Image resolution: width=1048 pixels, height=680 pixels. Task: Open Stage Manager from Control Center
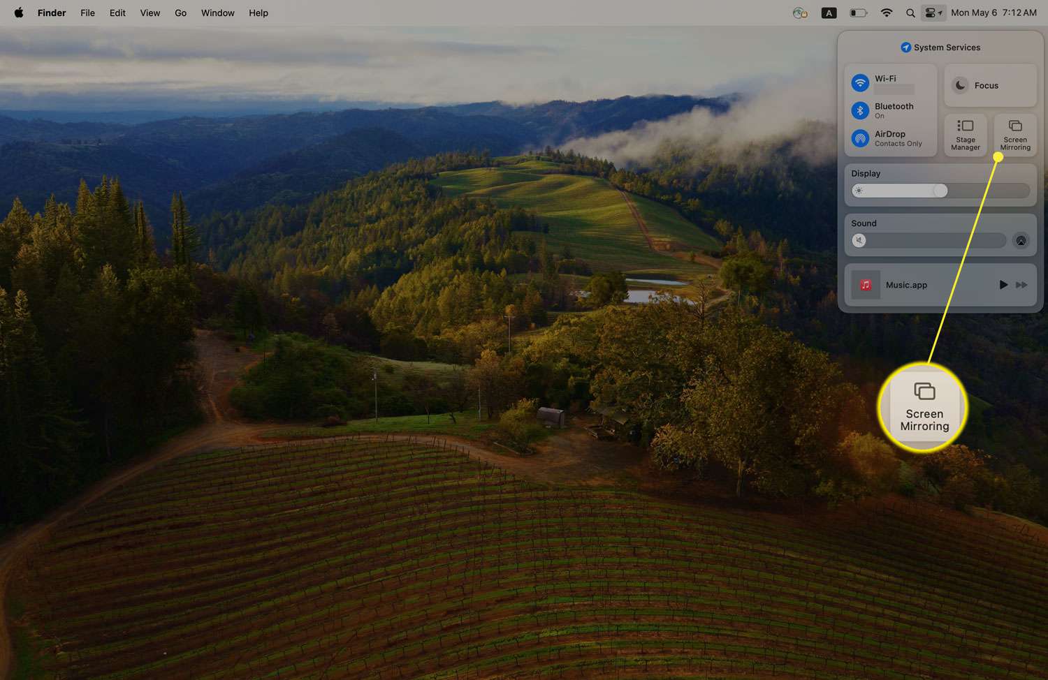tap(965, 135)
